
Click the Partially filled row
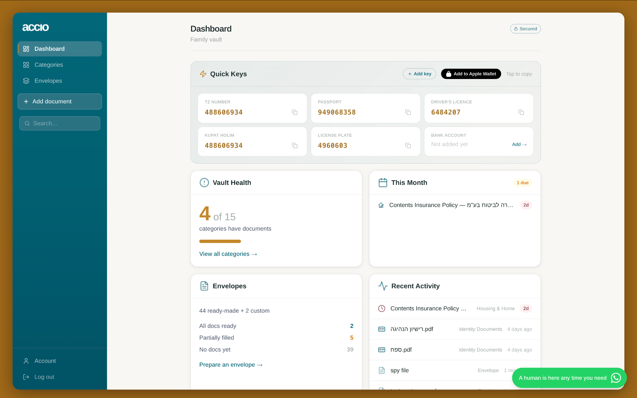click(276, 338)
